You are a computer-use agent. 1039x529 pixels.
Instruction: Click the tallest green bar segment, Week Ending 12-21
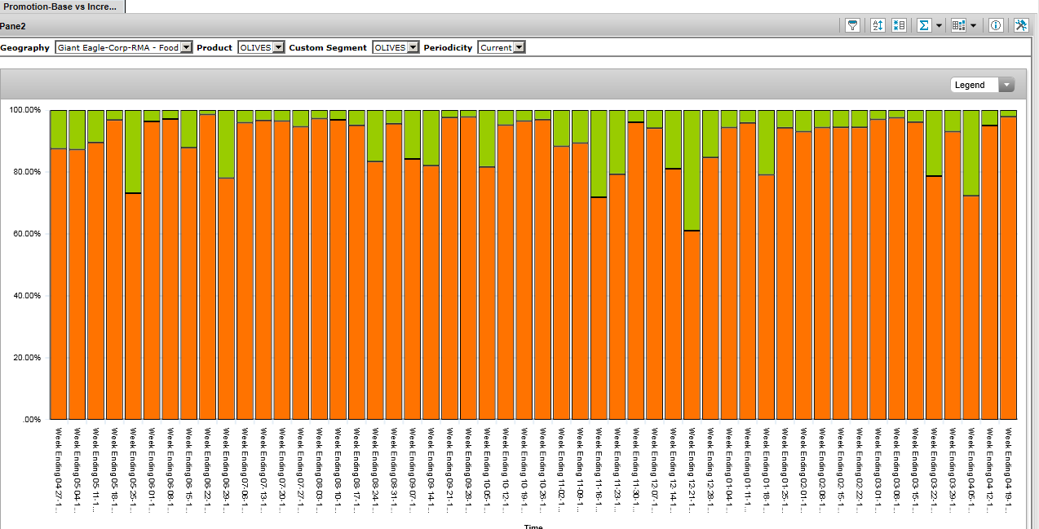tap(692, 170)
